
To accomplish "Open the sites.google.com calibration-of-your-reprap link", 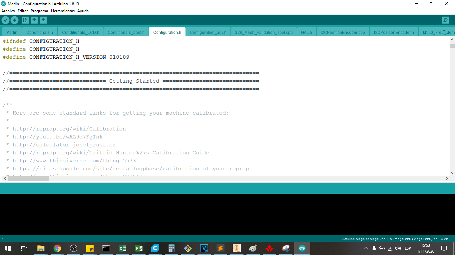I will click(131, 169).
